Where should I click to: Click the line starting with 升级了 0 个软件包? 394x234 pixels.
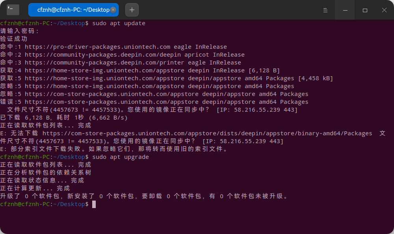(144, 196)
